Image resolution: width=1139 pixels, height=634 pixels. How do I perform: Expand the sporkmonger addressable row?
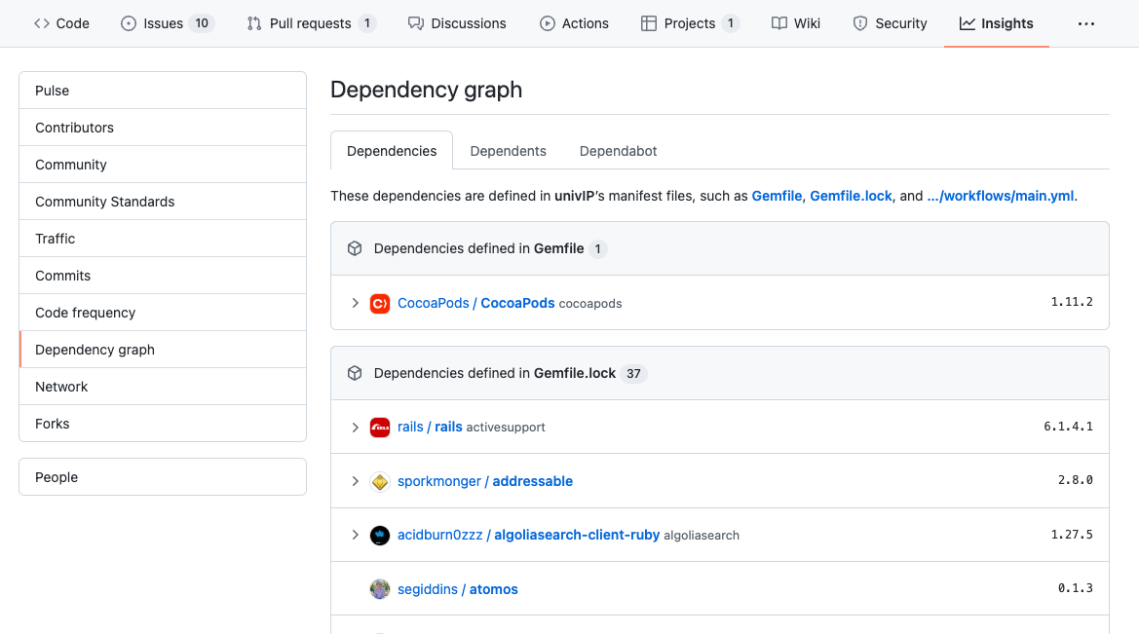356,481
